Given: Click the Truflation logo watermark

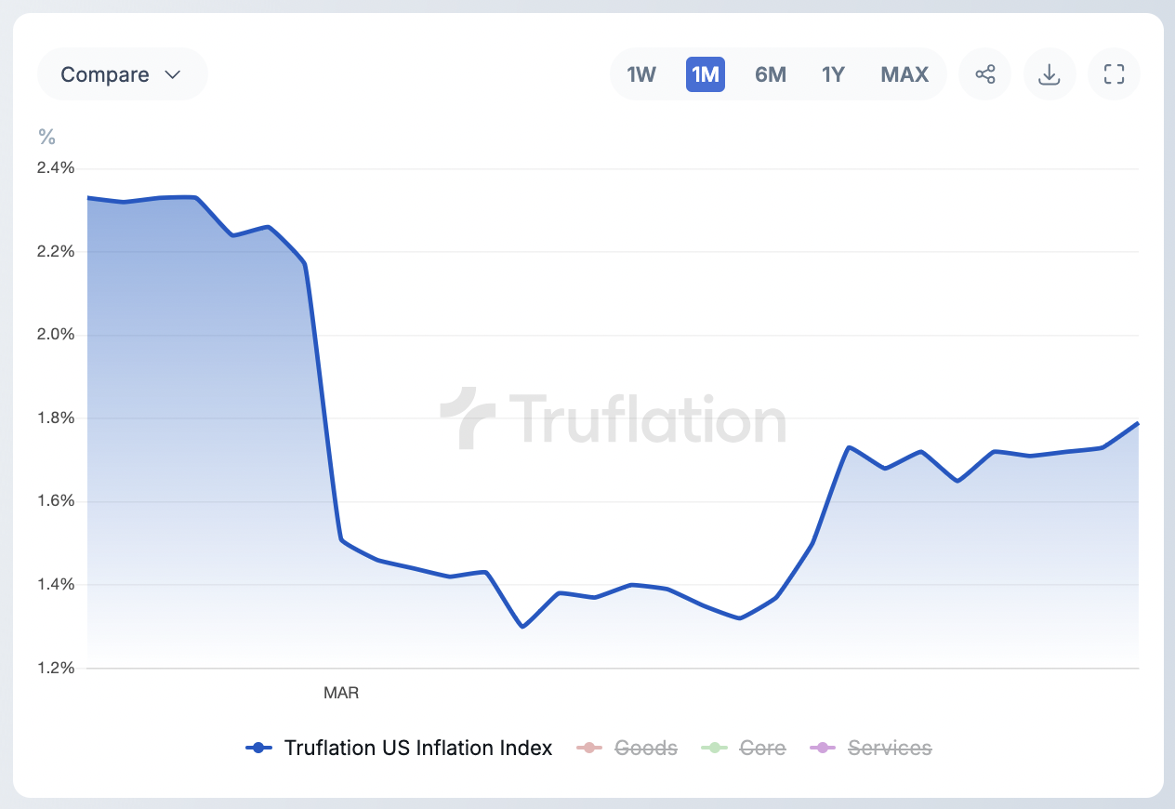Looking at the screenshot, I should pos(614,419).
